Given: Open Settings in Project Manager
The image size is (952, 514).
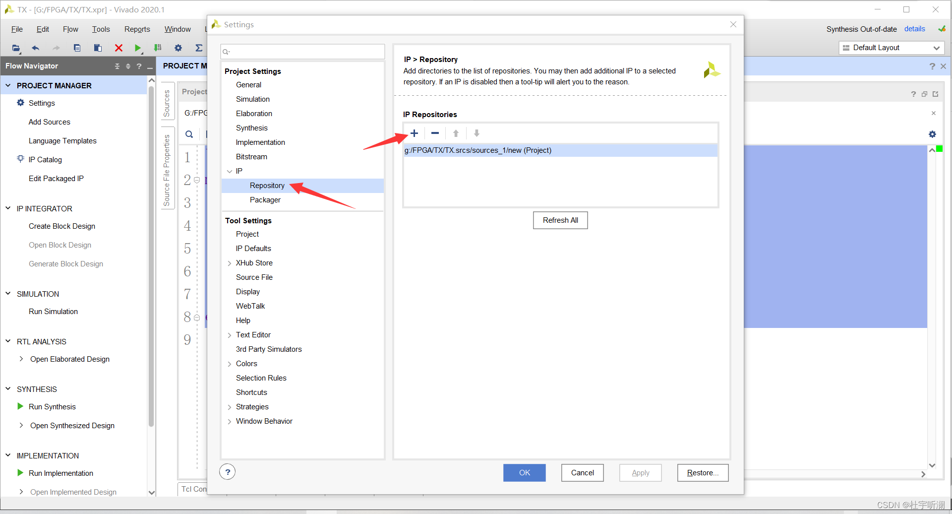Looking at the screenshot, I should coord(42,103).
